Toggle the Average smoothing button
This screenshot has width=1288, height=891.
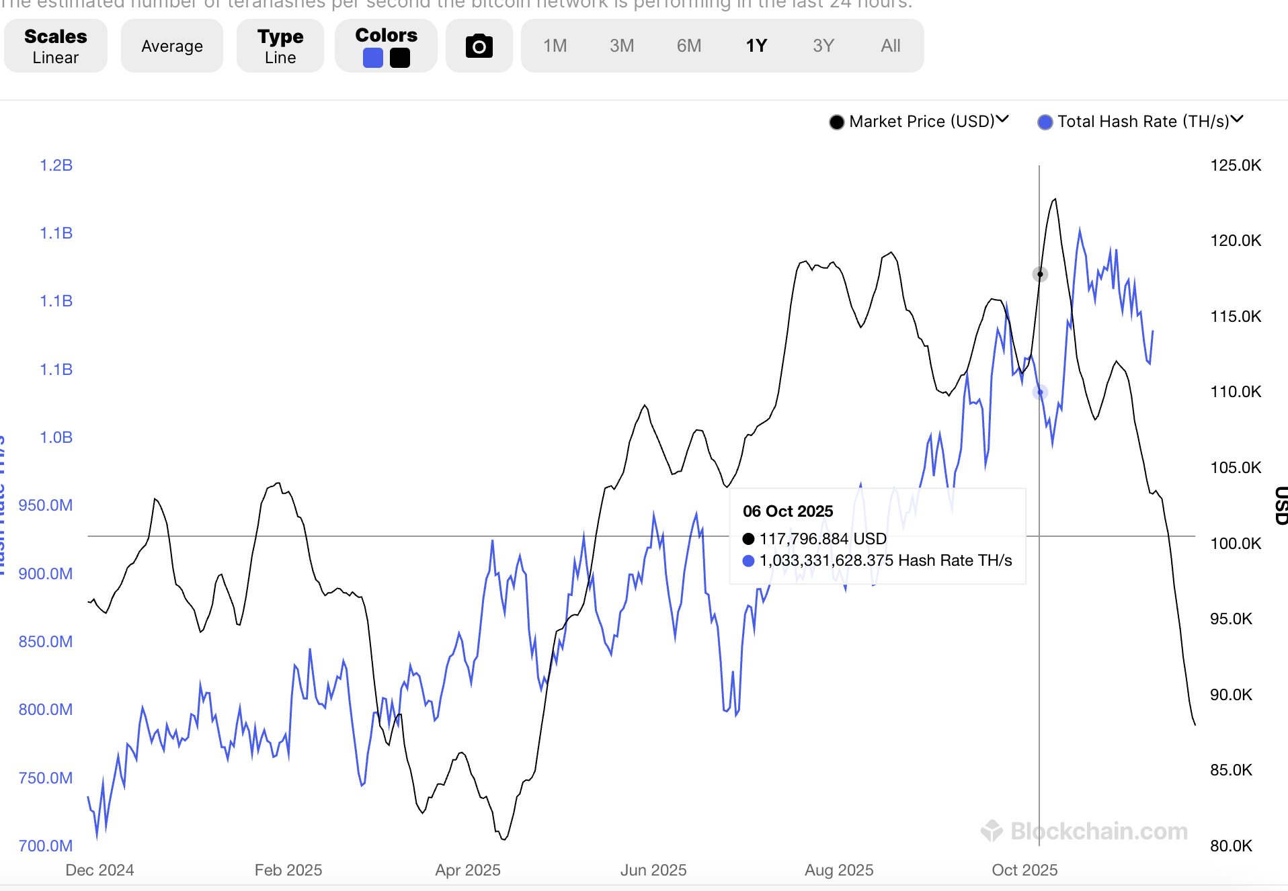pyautogui.click(x=172, y=46)
